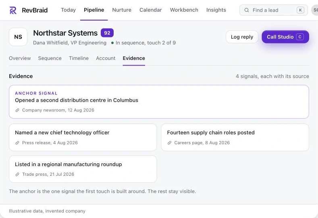Go to the Today nav item
Screen dimensions: 318x218
point(69,10)
